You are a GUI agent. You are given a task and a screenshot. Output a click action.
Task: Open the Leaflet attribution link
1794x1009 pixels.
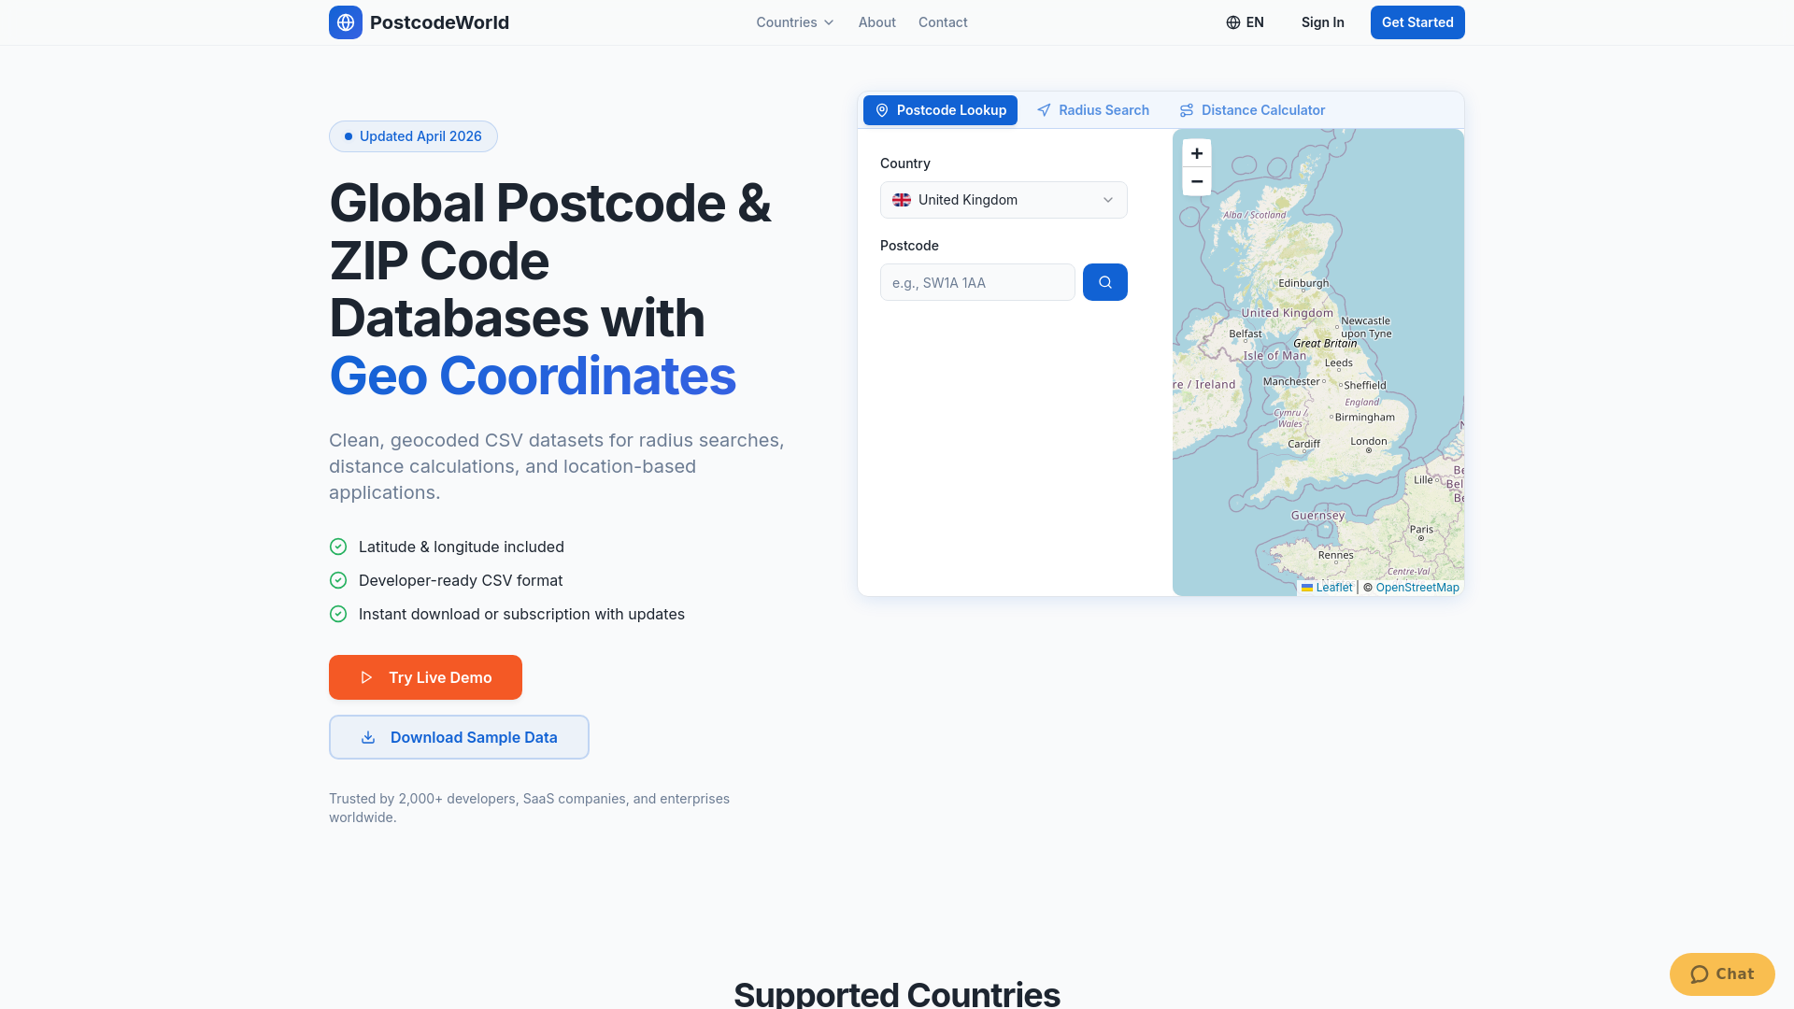[x=1327, y=588]
